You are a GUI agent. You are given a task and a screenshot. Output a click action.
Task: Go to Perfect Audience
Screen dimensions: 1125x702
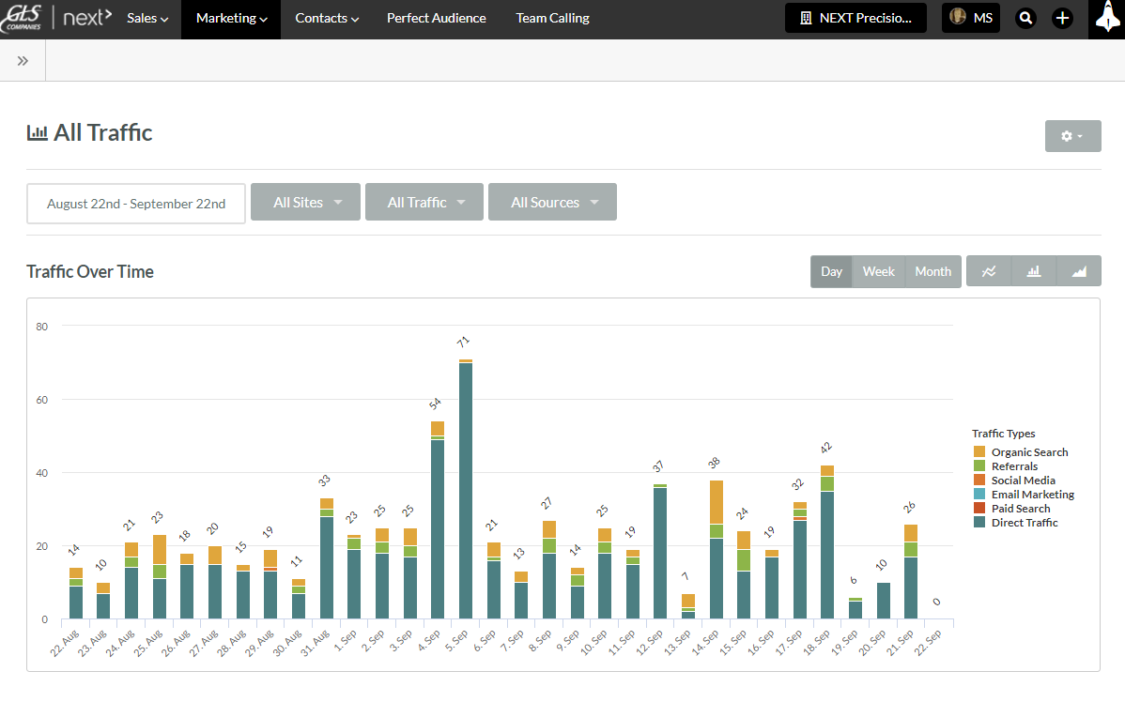[x=436, y=19]
